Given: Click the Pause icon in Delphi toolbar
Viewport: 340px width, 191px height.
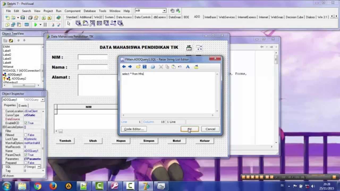Looking at the screenshot, I should [x=45, y=25].
